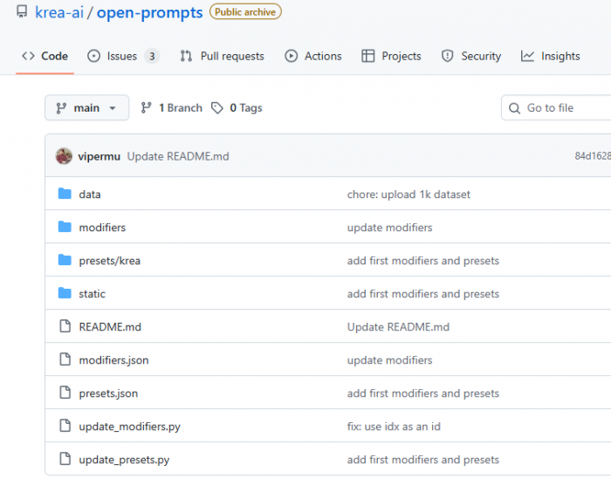Click vipermu's avatar image
Image resolution: width=611 pixels, height=478 pixels.
tap(64, 156)
